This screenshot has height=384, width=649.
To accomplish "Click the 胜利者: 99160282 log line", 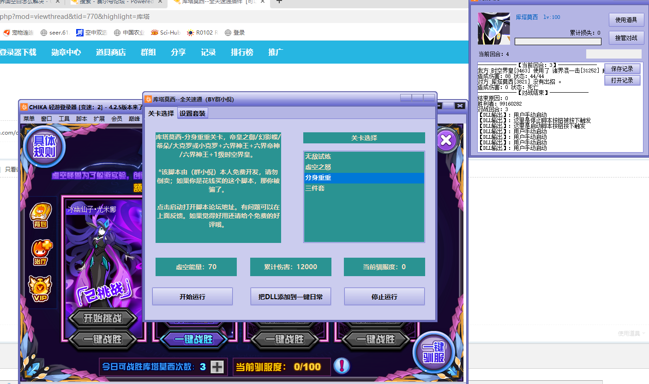I will [499, 104].
